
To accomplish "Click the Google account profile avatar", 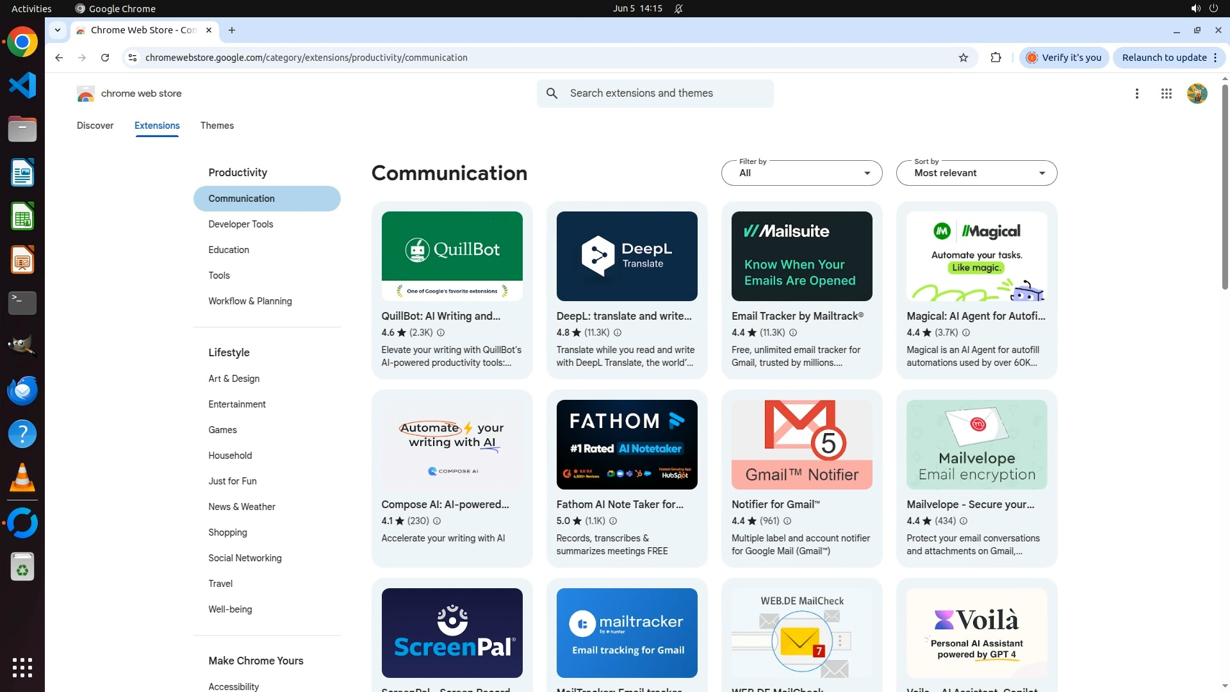I will click(1196, 94).
